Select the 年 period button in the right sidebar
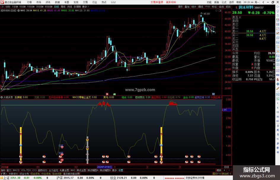The width and height of the screenshot is (280, 180). point(278,153)
